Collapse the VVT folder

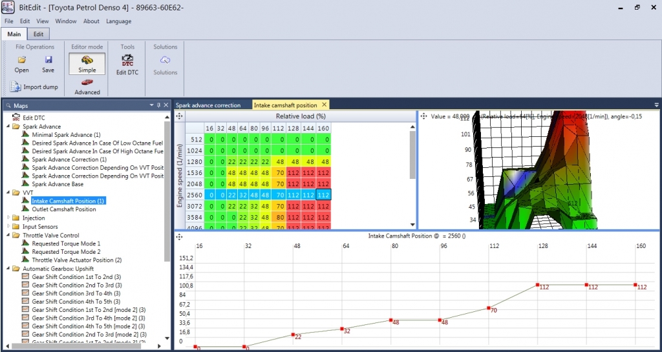(9, 192)
